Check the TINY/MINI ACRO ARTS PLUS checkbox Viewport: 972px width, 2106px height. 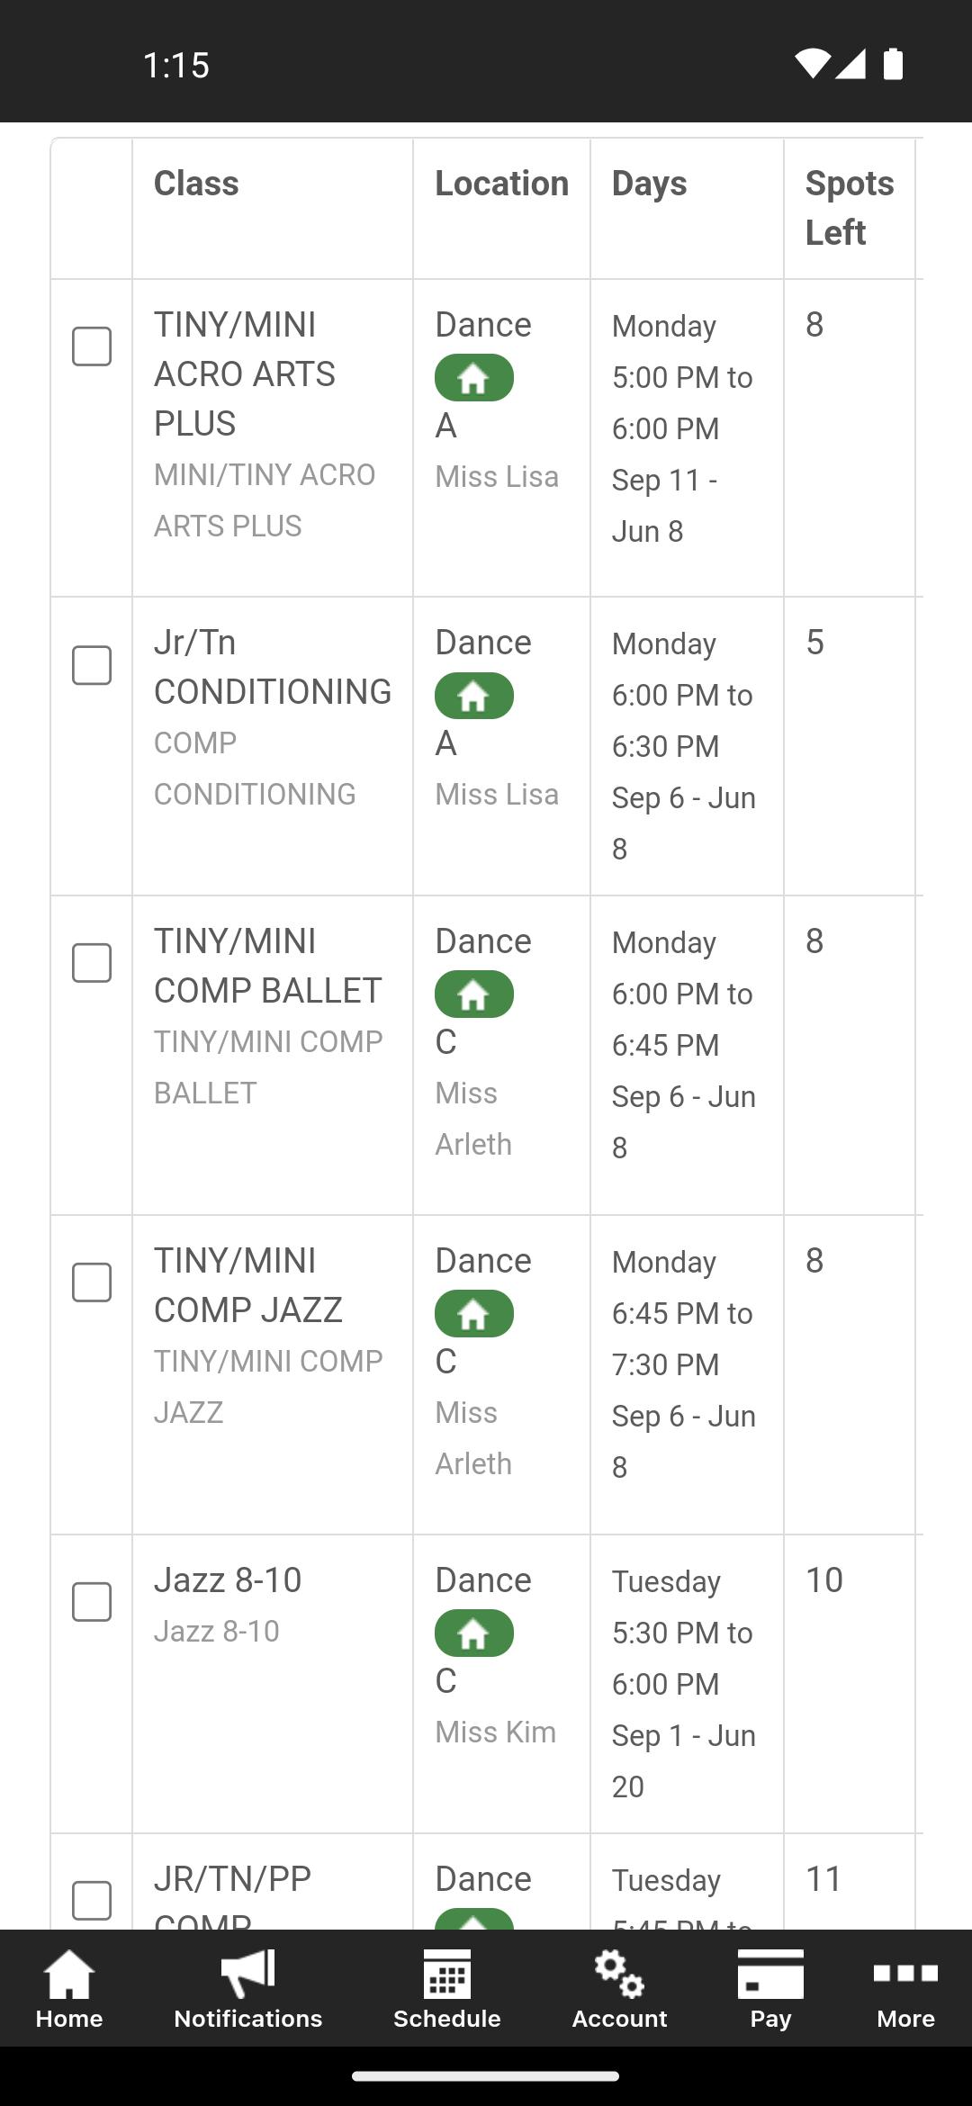[x=92, y=346]
